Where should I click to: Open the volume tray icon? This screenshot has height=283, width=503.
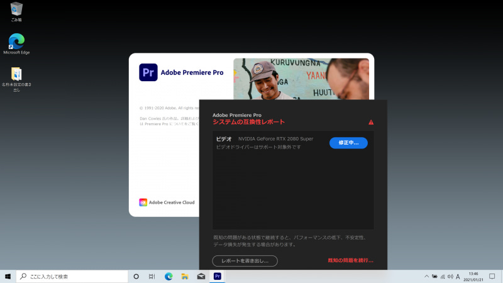(x=450, y=276)
